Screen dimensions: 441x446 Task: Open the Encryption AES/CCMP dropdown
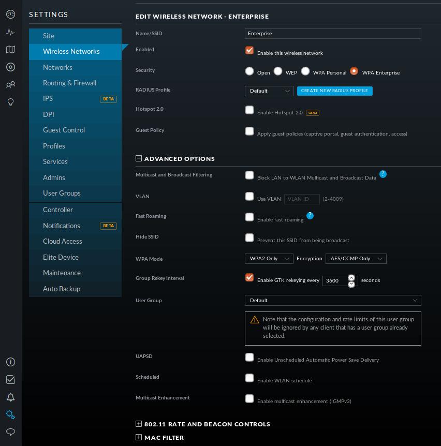356,259
